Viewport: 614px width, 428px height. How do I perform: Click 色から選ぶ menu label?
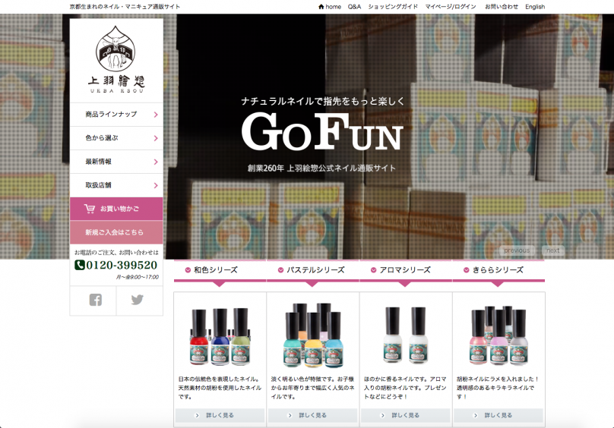pyautogui.click(x=101, y=137)
